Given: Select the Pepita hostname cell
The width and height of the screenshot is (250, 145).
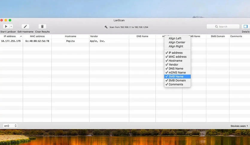Looking at the screenshot, I should 71,41.
